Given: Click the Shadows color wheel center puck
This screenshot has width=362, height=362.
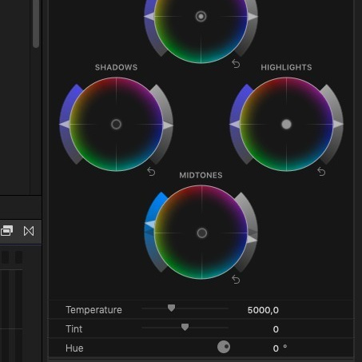Looking at the screenshot, I should 116,124.
